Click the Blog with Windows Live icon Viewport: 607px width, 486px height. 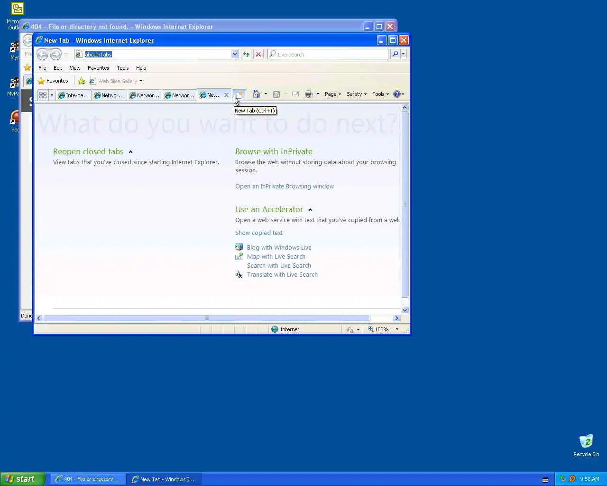coord(239,247)
